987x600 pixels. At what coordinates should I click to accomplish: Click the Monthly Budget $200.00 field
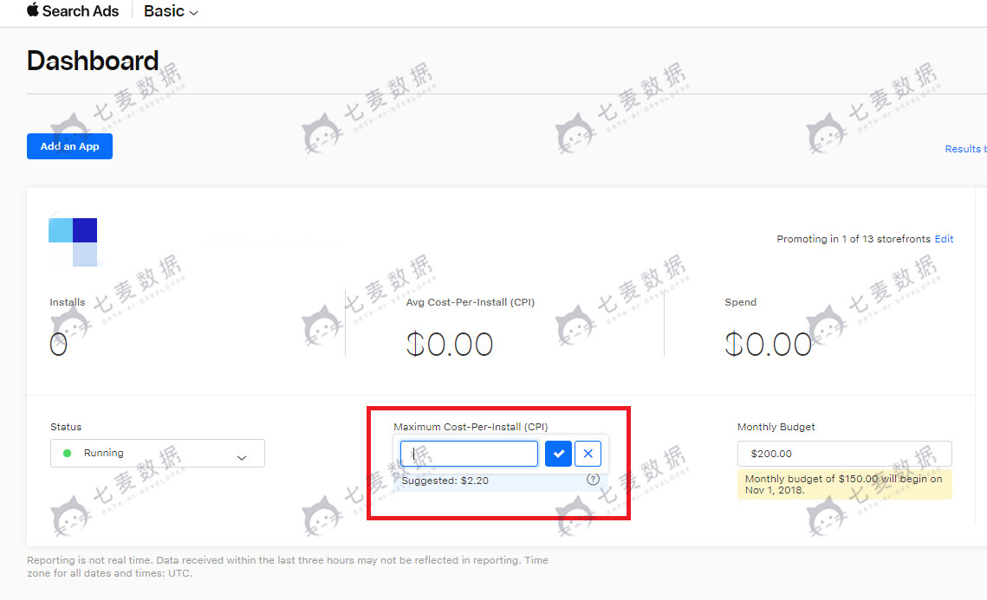point(844,454)
